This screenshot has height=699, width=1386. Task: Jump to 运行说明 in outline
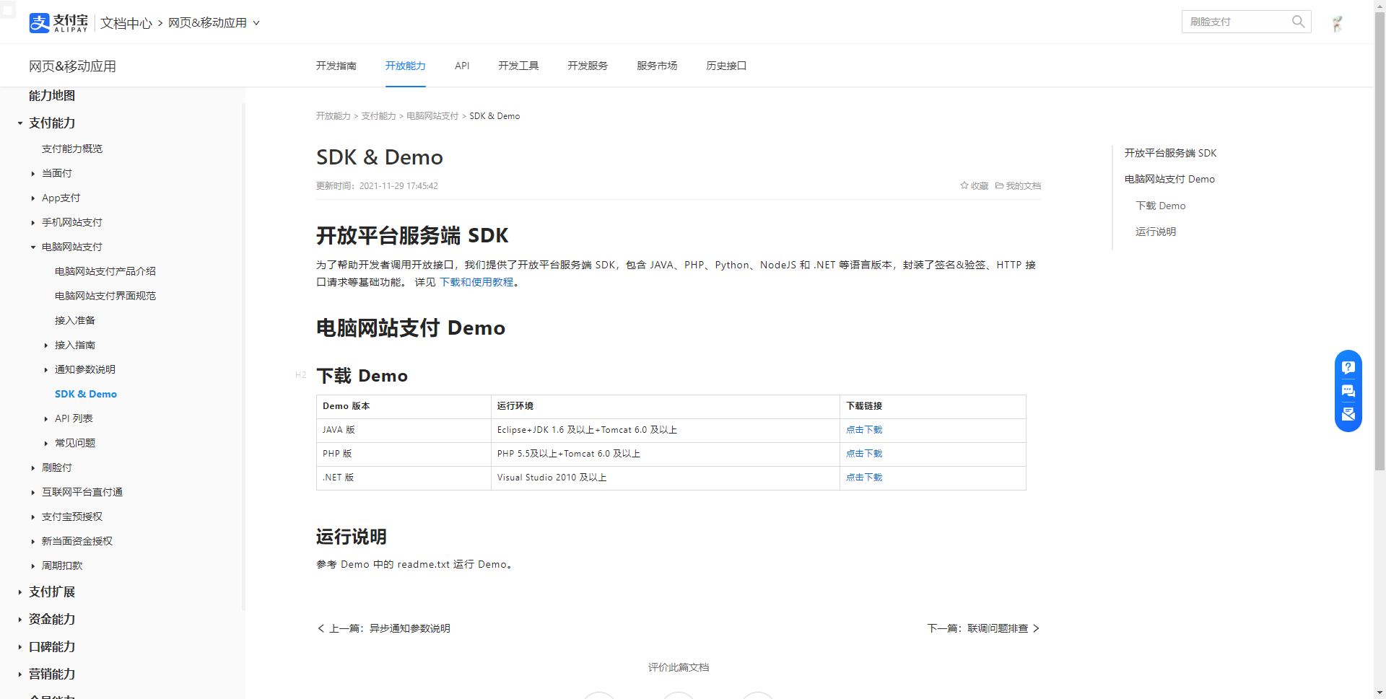pos(1156,232)
